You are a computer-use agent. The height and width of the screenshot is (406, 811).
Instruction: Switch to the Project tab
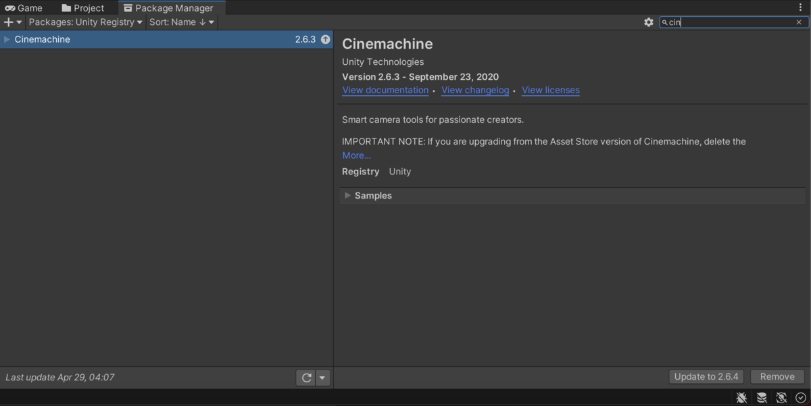[82, 8]
